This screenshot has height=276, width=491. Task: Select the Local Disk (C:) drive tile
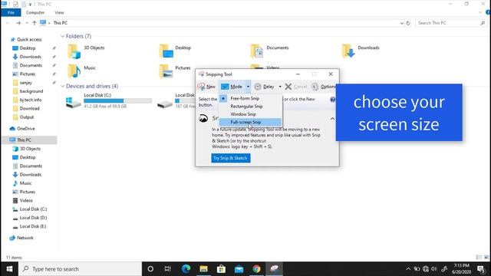click(108, 100)
